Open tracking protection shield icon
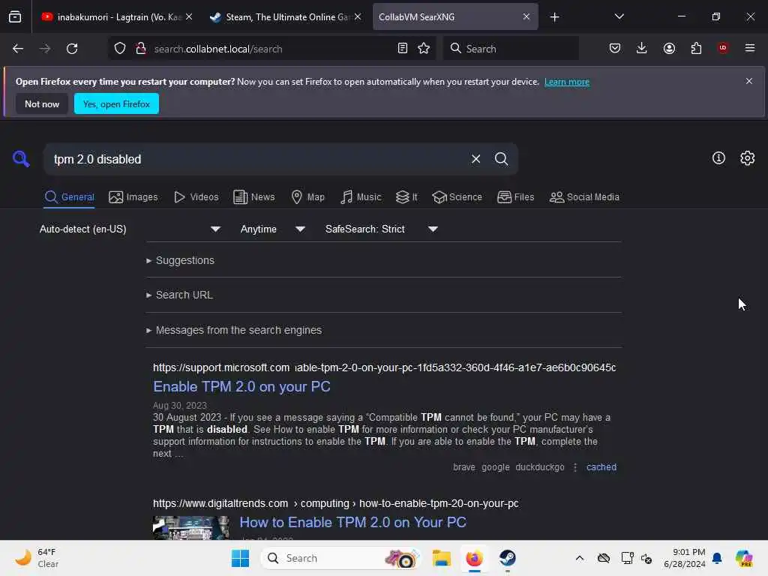The height and width of the screenshot is (576, 768). (120, 49)
